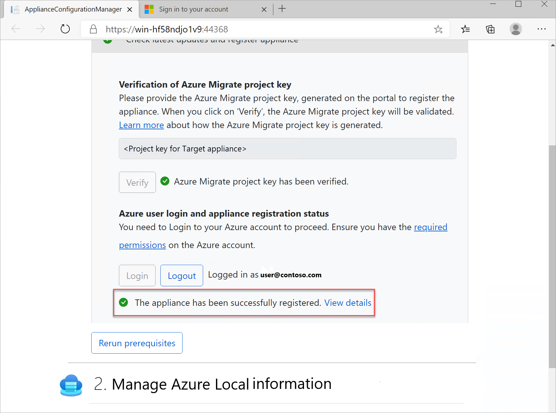Click the browser profile avatar icon

click(516, 29)
